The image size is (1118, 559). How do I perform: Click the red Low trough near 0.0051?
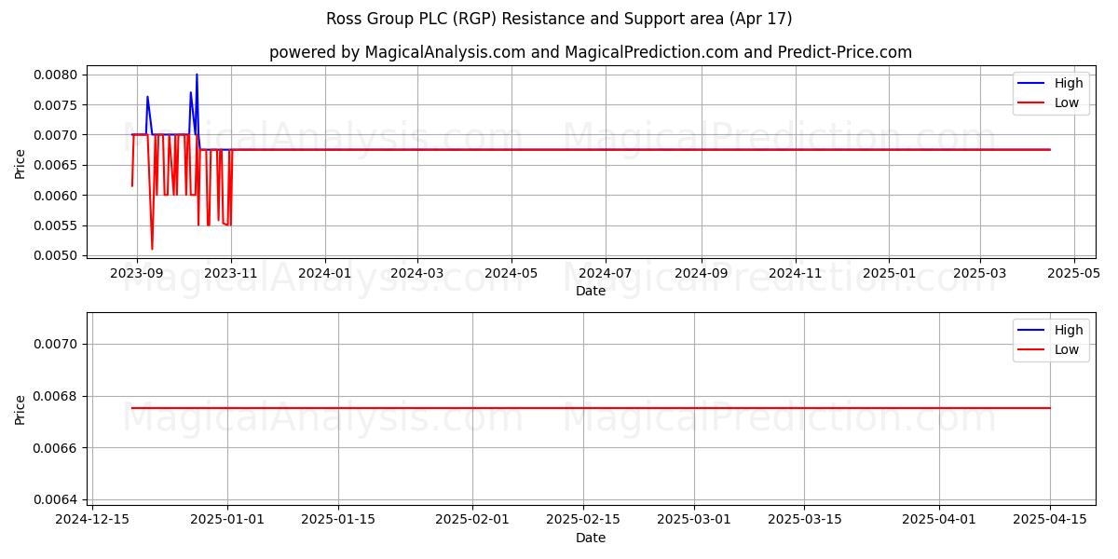tap(152, 248)
